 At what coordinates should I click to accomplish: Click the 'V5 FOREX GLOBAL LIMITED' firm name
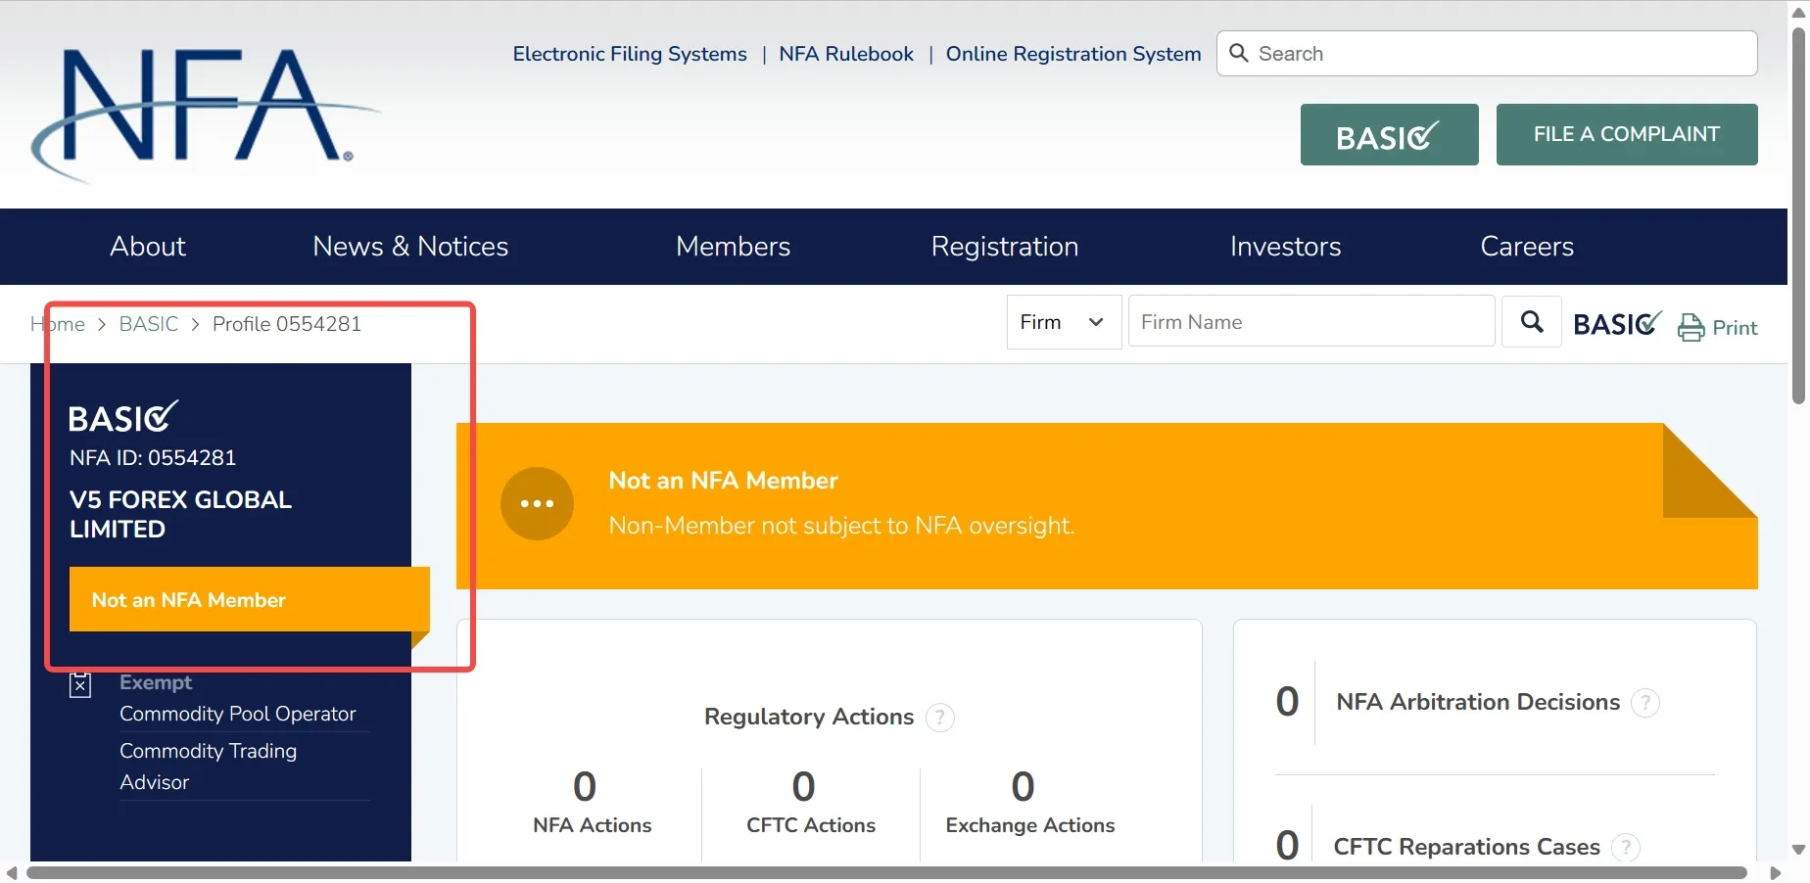[181, 514]
